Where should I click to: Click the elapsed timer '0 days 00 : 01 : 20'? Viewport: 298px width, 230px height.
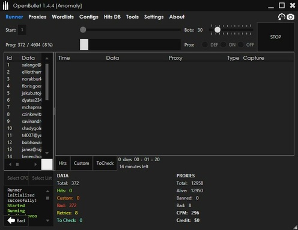[139, 159]
